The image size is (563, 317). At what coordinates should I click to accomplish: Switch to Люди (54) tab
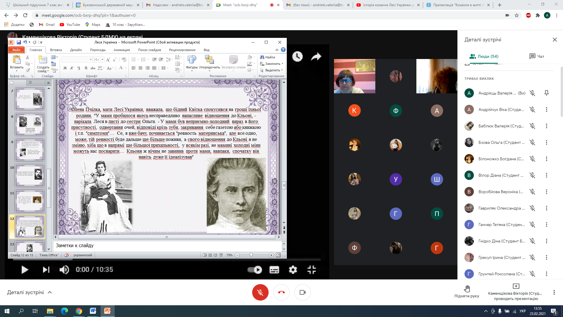click(x=484, y=56)
